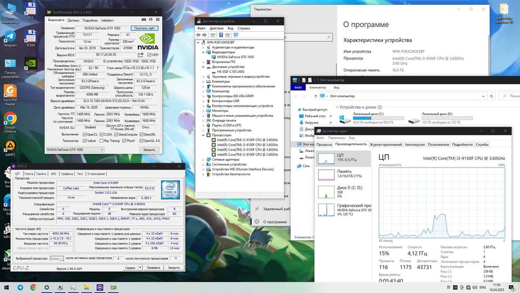Toggle the CUDA checkbox
520x293 pixels.
point(101,134)
